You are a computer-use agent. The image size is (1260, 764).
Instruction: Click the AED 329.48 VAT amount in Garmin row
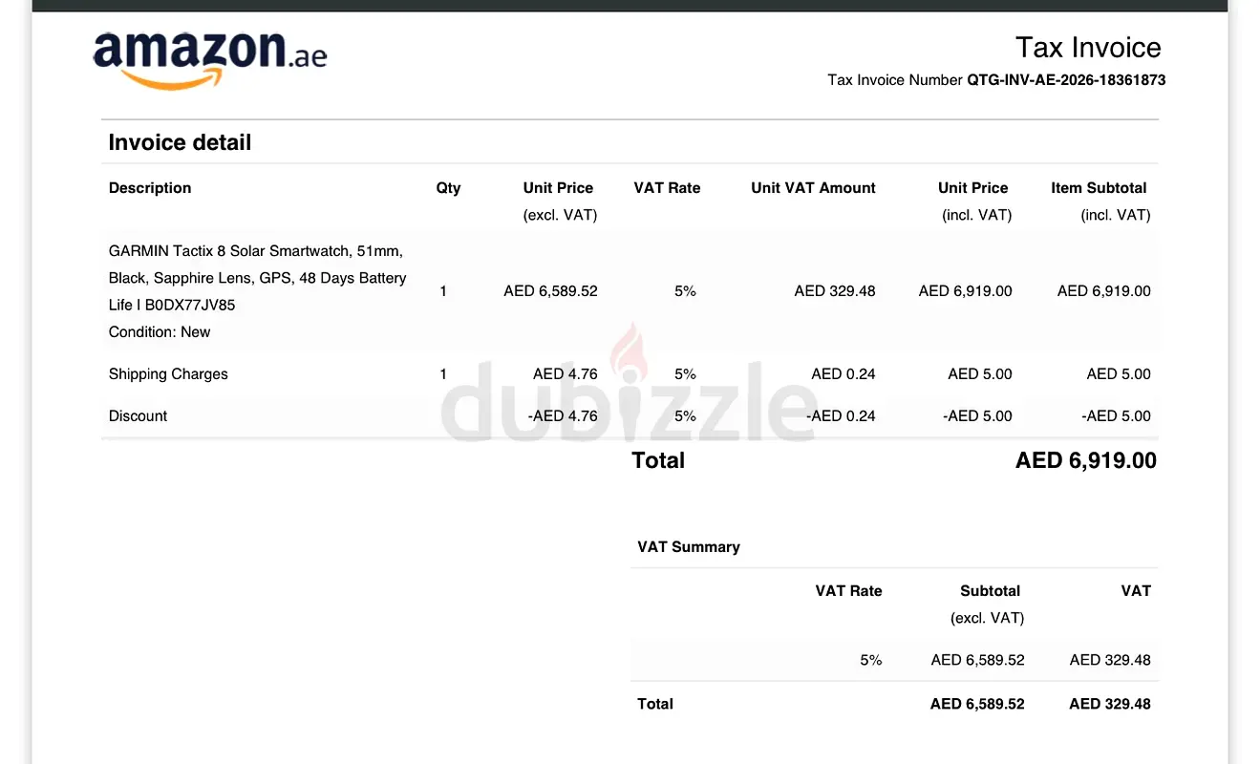835,291
